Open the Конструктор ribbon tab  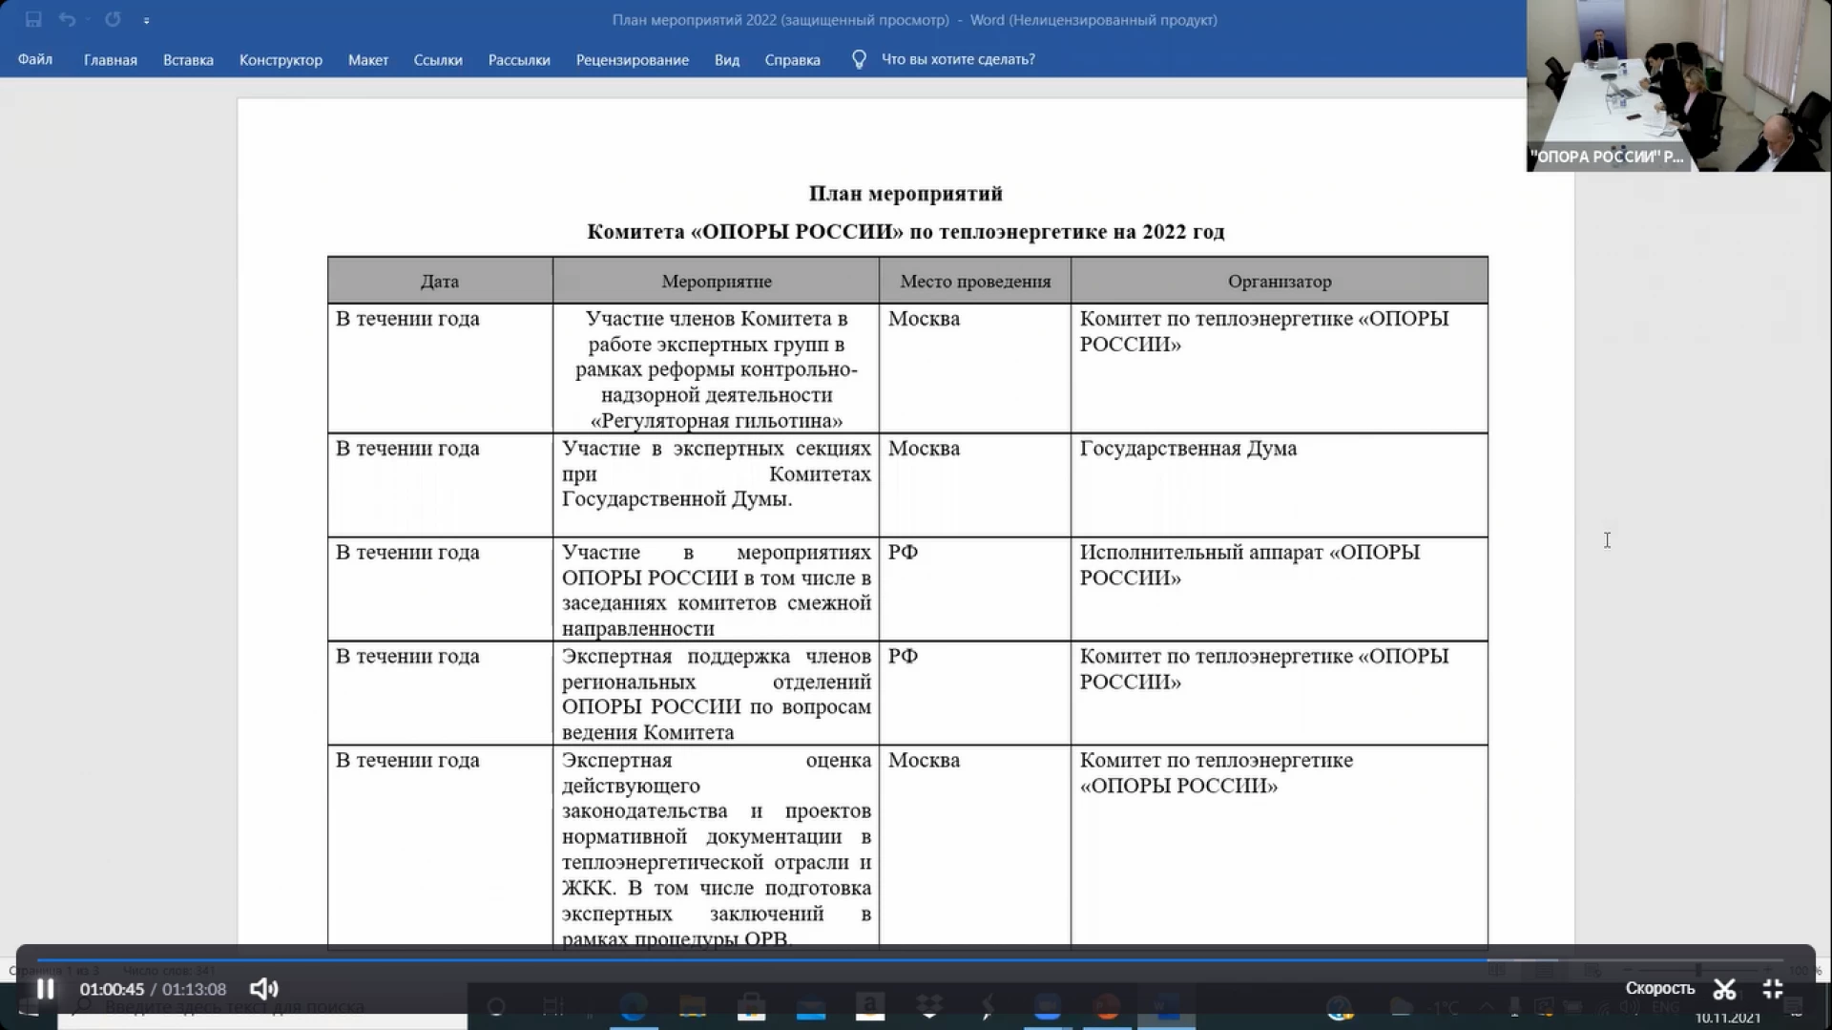click(x=281, y=59)
